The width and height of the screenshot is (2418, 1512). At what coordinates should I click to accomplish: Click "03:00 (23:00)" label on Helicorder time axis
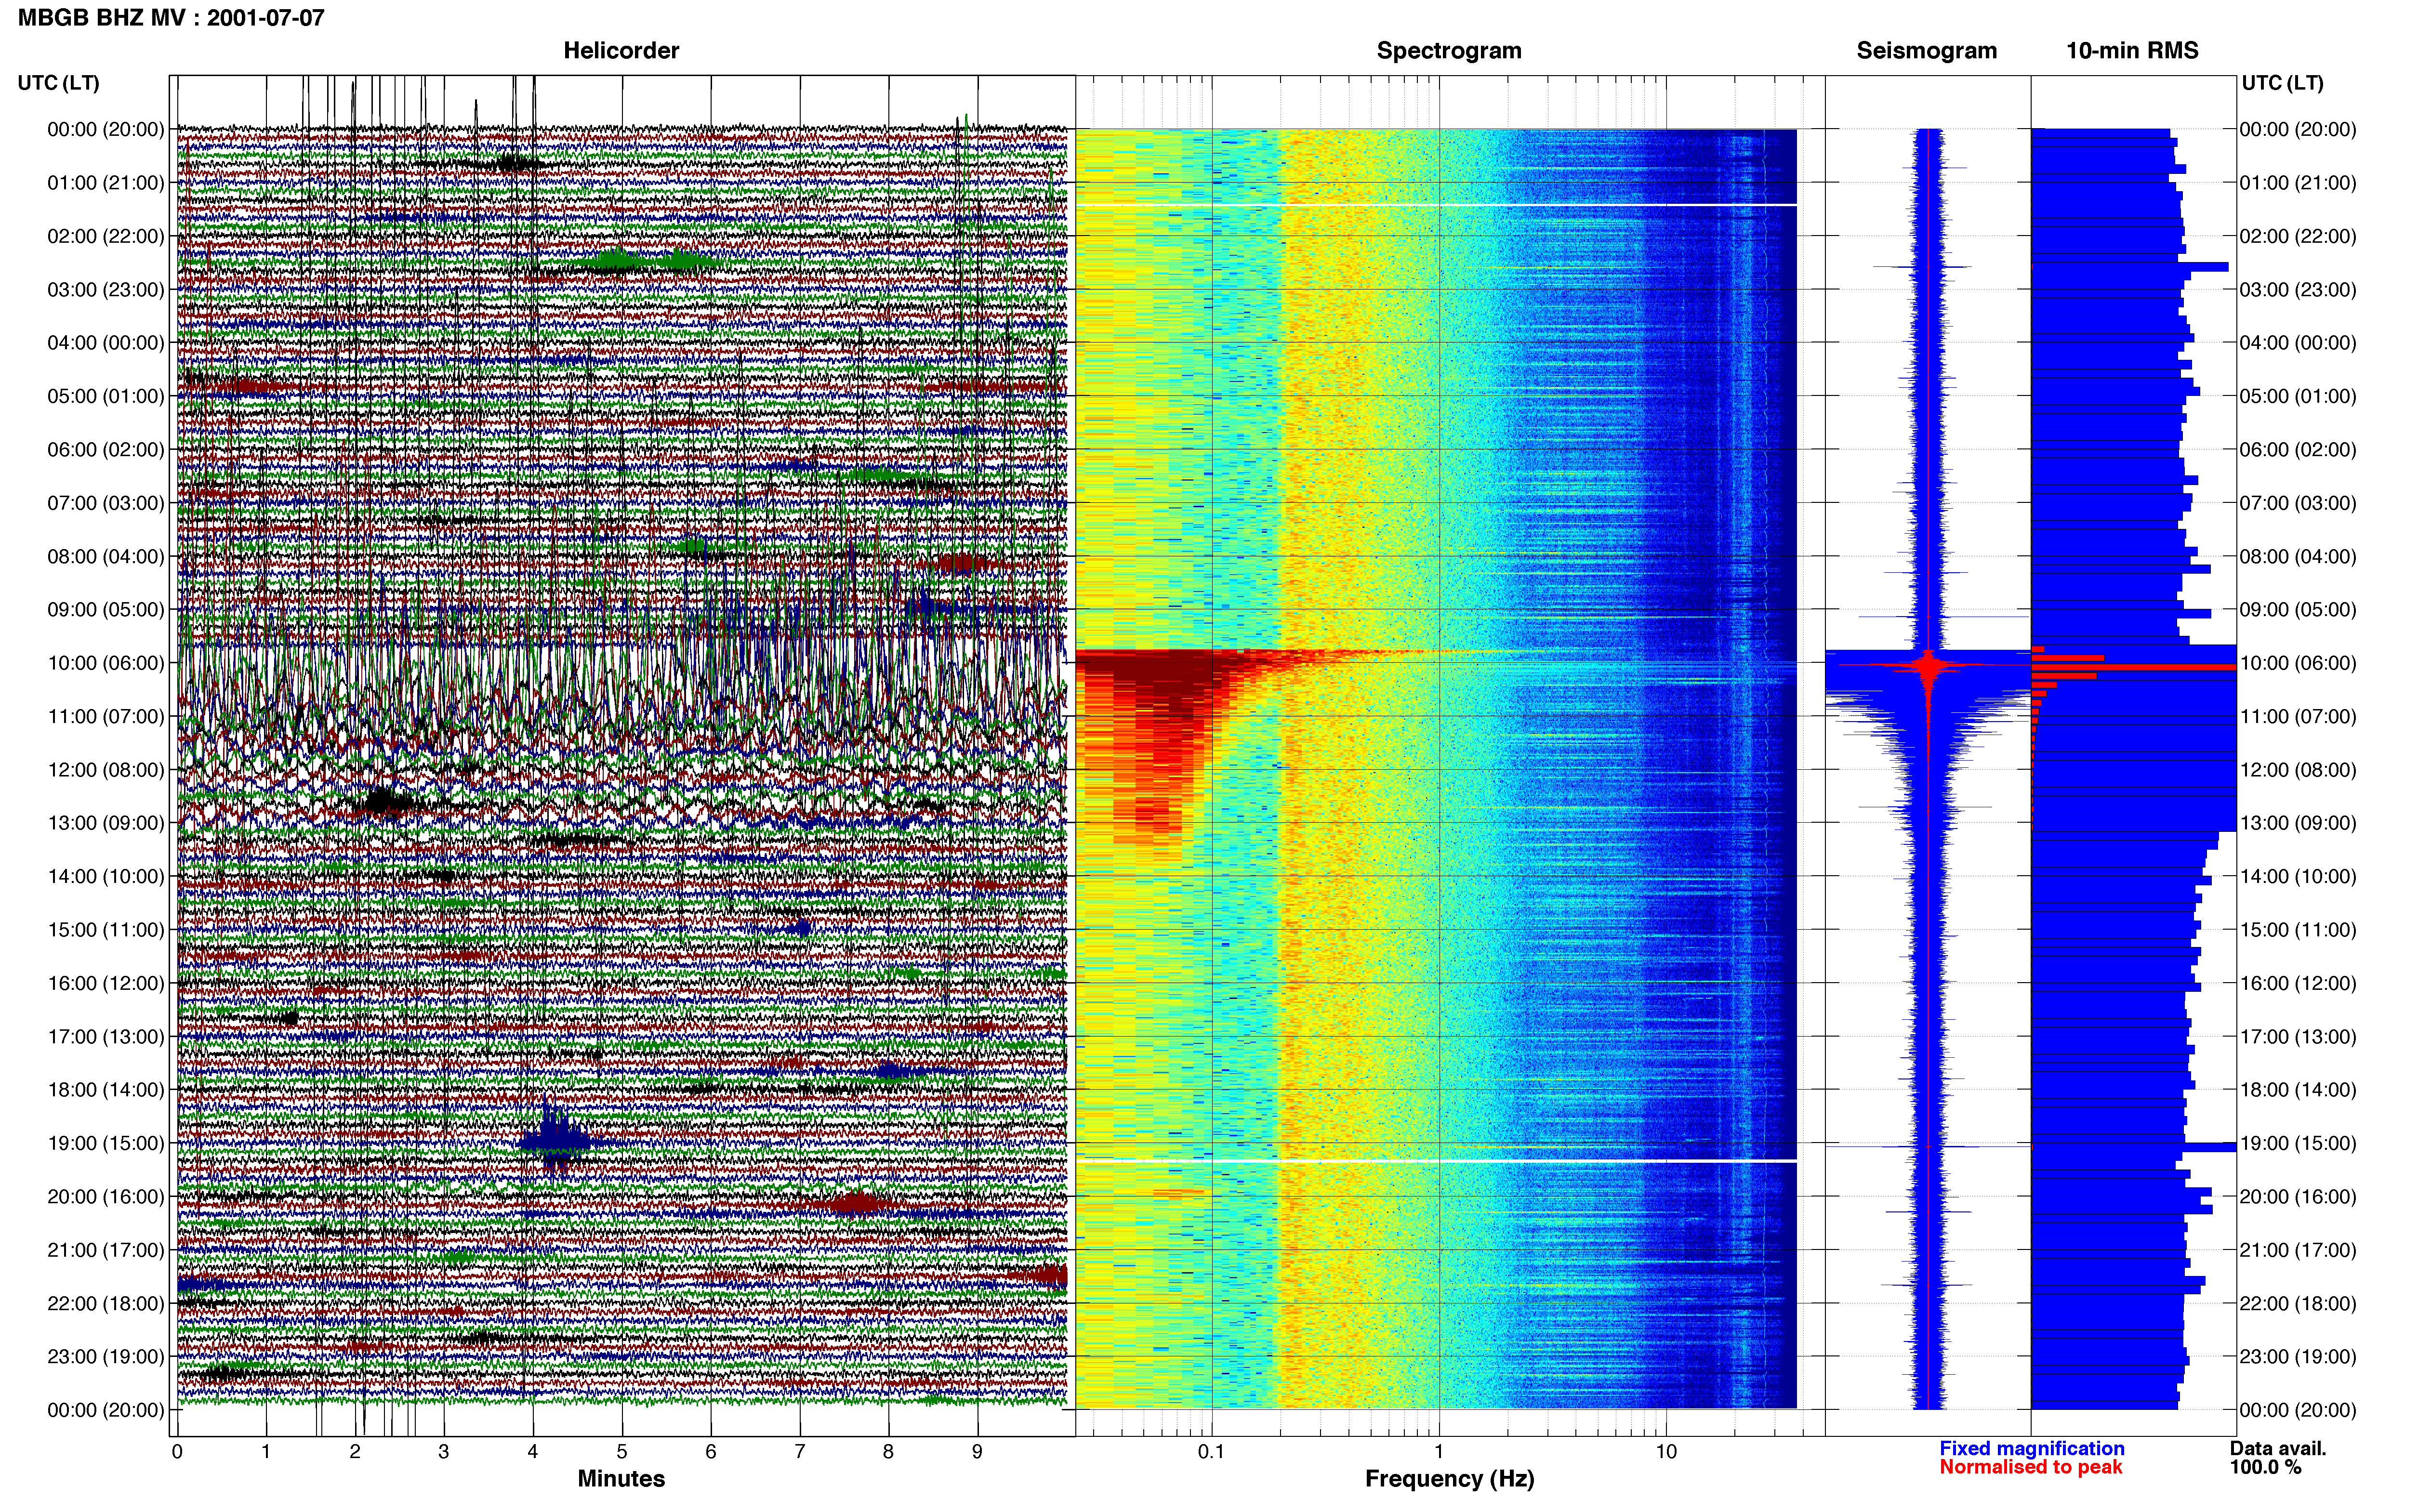tap(106, 290)
